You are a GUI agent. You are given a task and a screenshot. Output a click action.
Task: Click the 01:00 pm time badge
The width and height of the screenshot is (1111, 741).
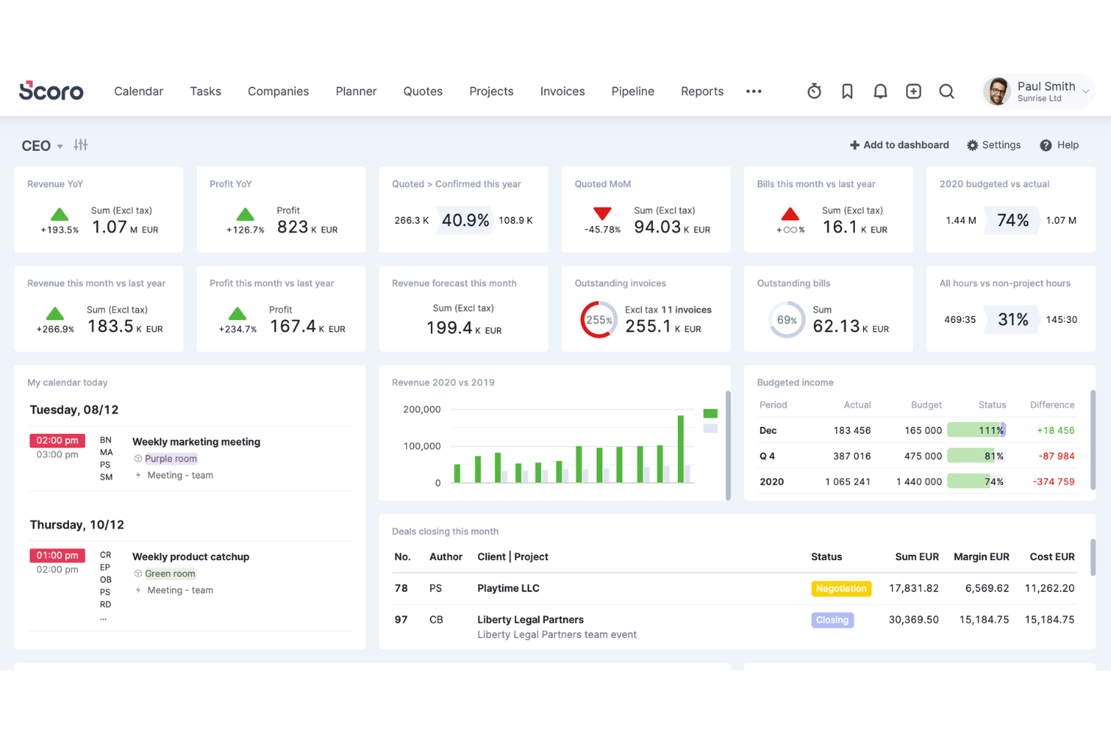(57, 555)
